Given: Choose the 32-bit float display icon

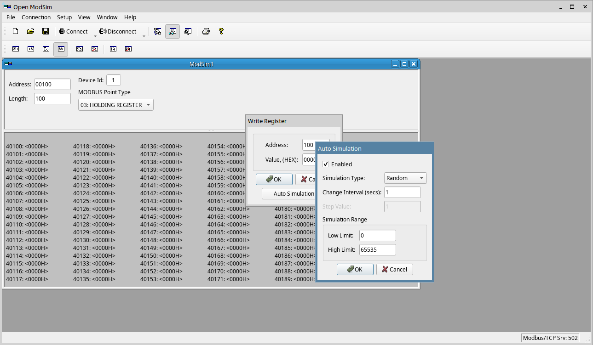Looking at the screenshot, I should [79, 49].
